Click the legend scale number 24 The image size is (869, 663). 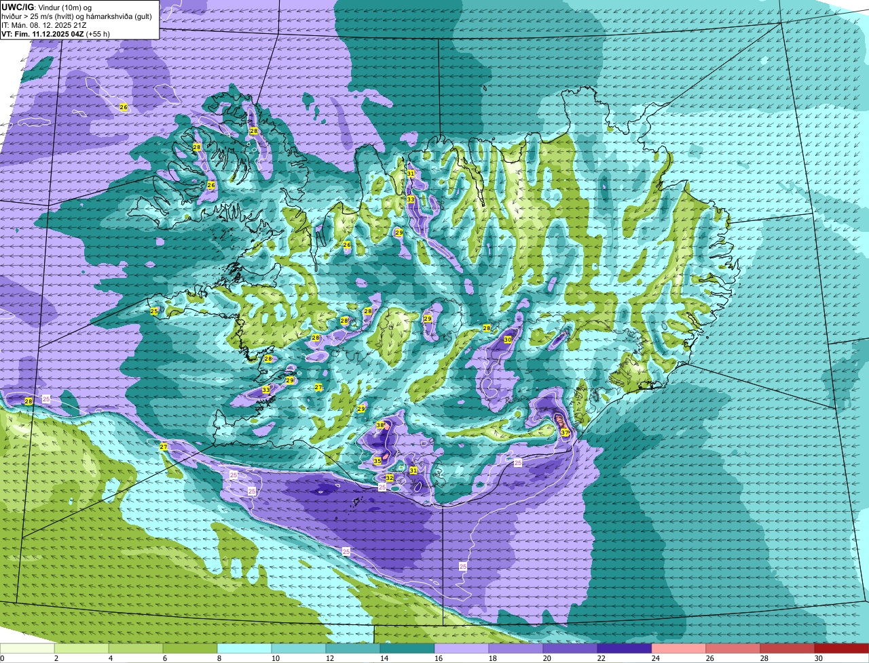[x=656, y=658]
